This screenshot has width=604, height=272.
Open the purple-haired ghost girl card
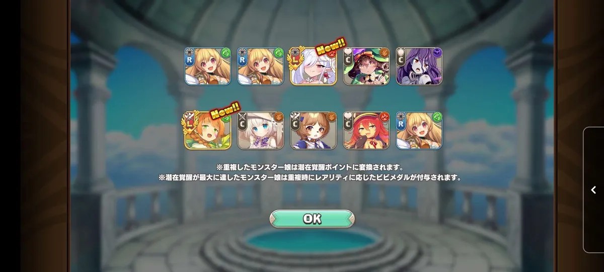click(x=419, y=66)
